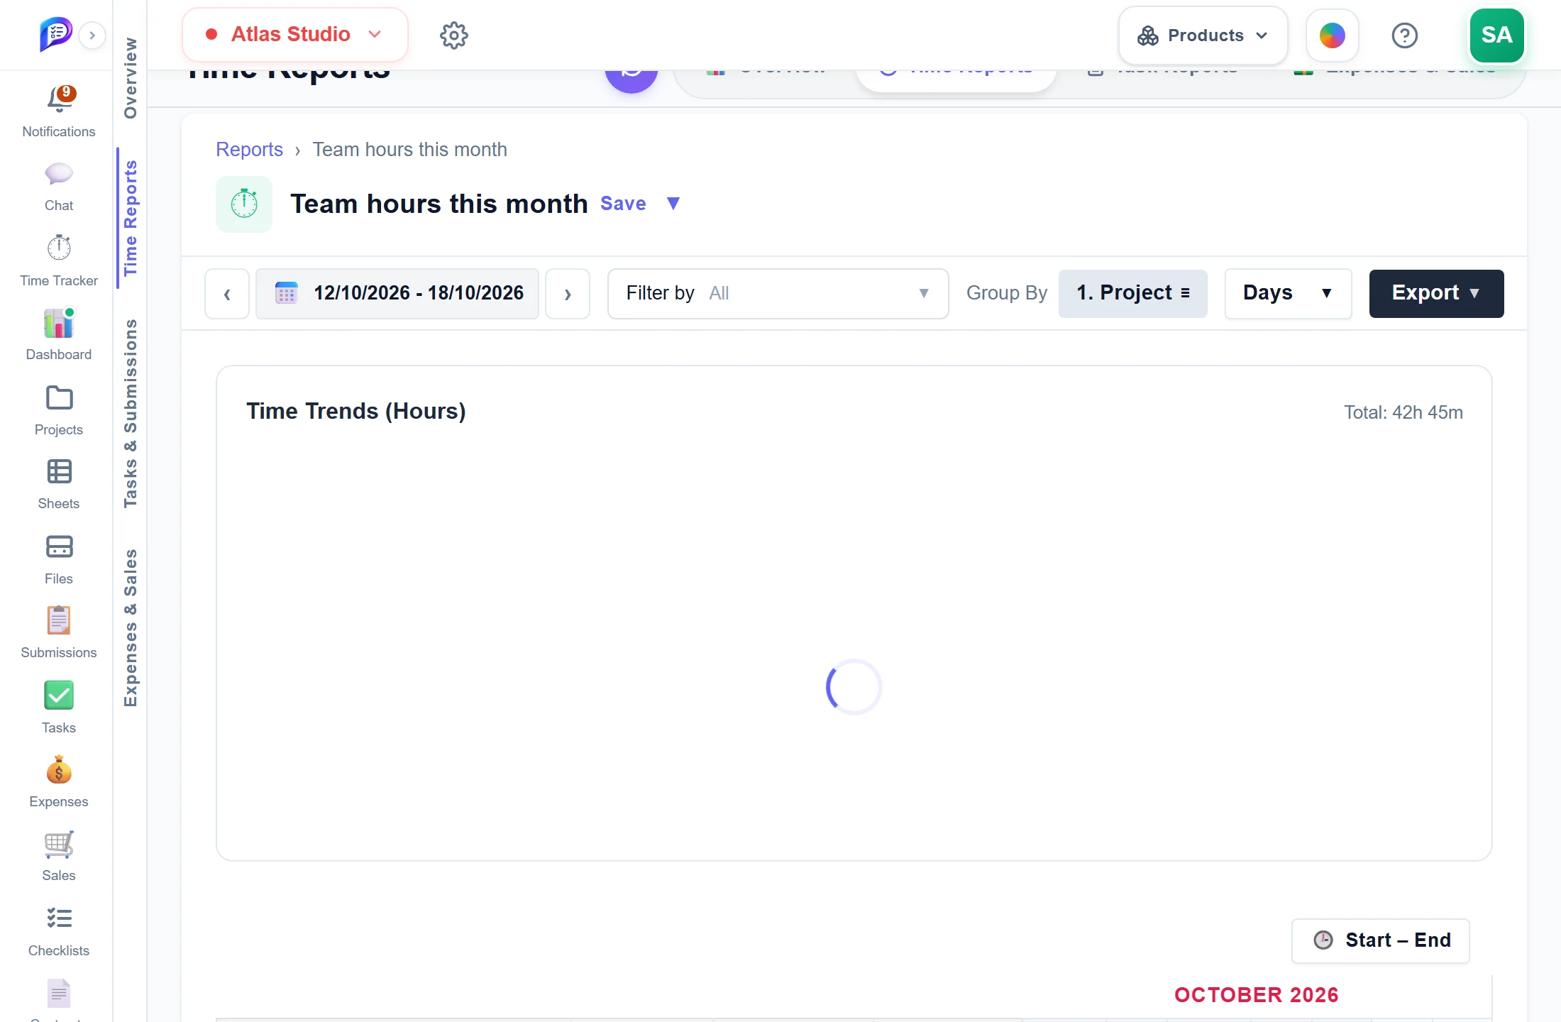Go to previous date range
1561x1022 pixels.
click(227, 293)
